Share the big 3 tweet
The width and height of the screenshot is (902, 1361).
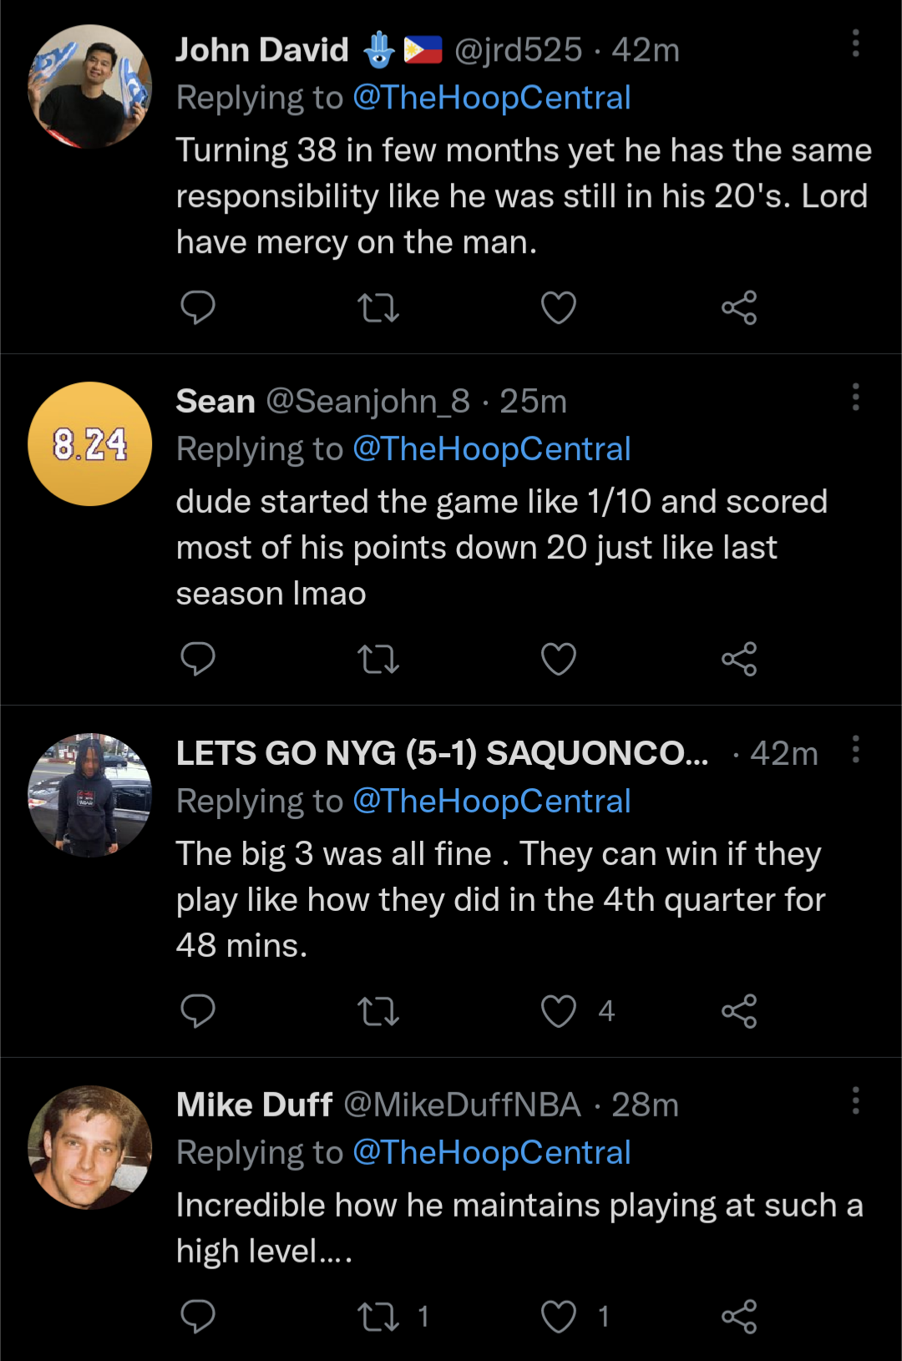click(739, 1011)
